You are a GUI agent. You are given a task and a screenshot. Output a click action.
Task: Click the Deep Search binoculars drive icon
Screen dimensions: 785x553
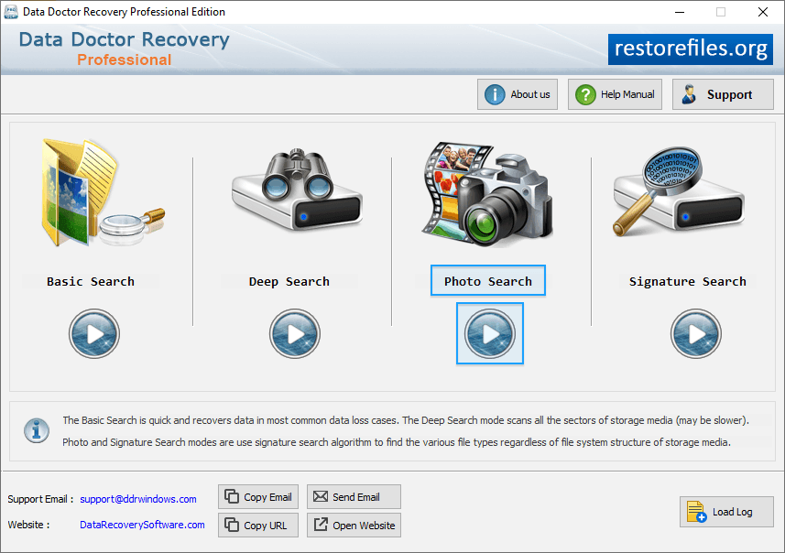pyautogui.click(x=297, y=190)
